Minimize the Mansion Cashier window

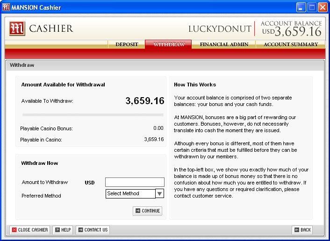click(301, 7)
